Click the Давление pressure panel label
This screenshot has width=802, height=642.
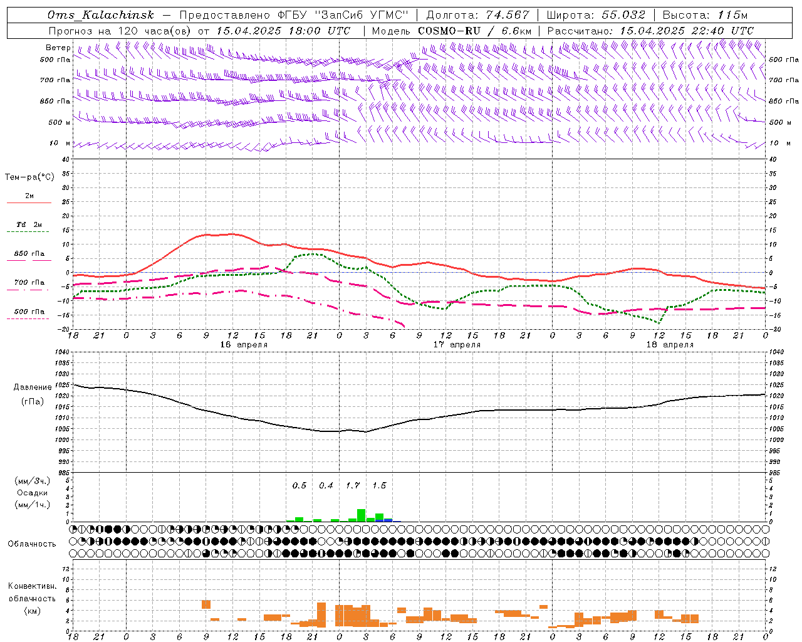(x=33, y=387)
